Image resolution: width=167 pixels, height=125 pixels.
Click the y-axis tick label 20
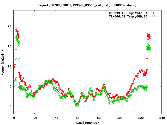pos(9,26)
